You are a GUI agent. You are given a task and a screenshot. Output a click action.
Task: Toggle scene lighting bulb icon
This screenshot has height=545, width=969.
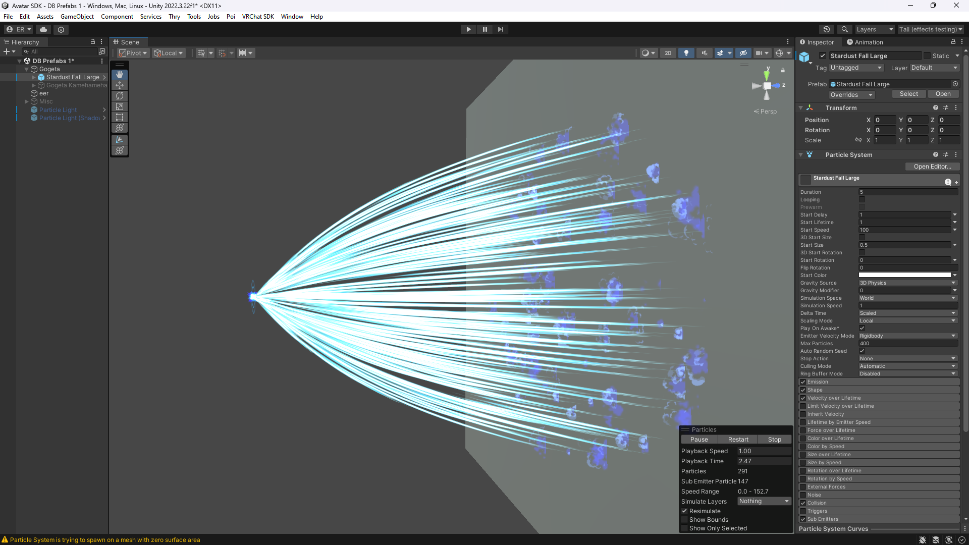click(x=686, y=53)
